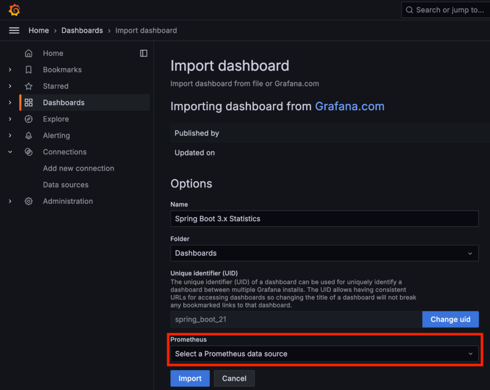Undock the sidebar menu panel icon
This screenshot has height=390, width=490.
click(144, 53)
